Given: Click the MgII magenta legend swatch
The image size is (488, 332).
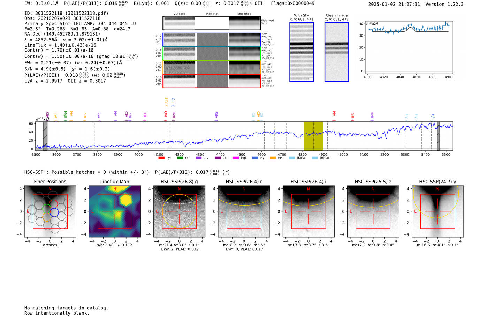Looking at the screenshot, I should tap(236, 158).
